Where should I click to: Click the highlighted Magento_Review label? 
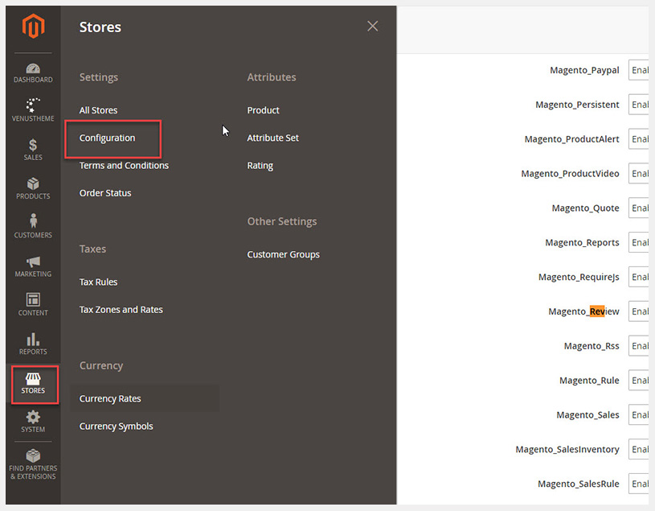pos(584,311)
